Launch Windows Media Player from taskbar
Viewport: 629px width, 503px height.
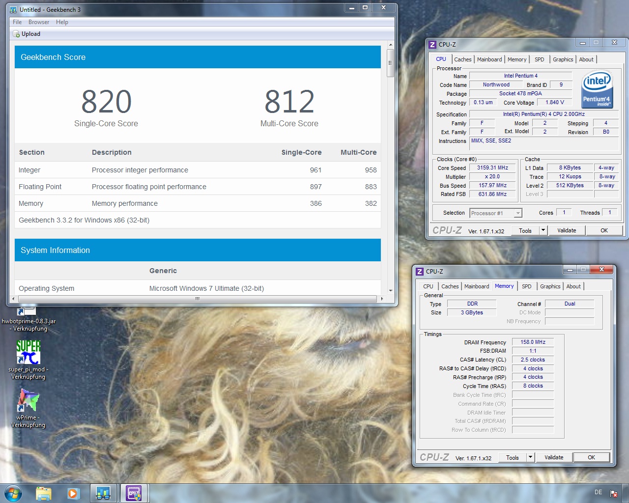[x=73, y=493]
